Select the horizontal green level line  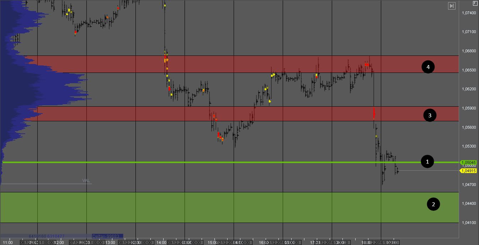(x=228, y=163)
